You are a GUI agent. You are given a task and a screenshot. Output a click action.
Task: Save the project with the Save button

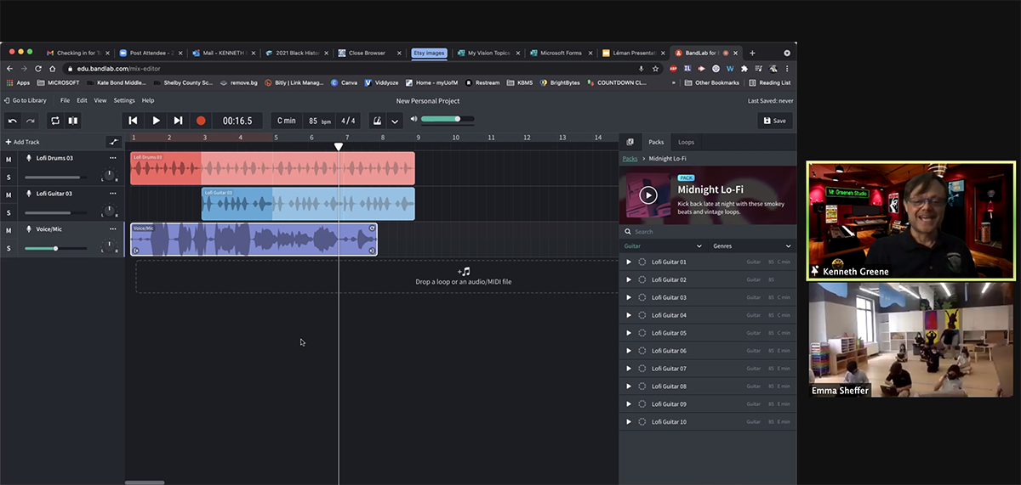(x=774, y=121)
